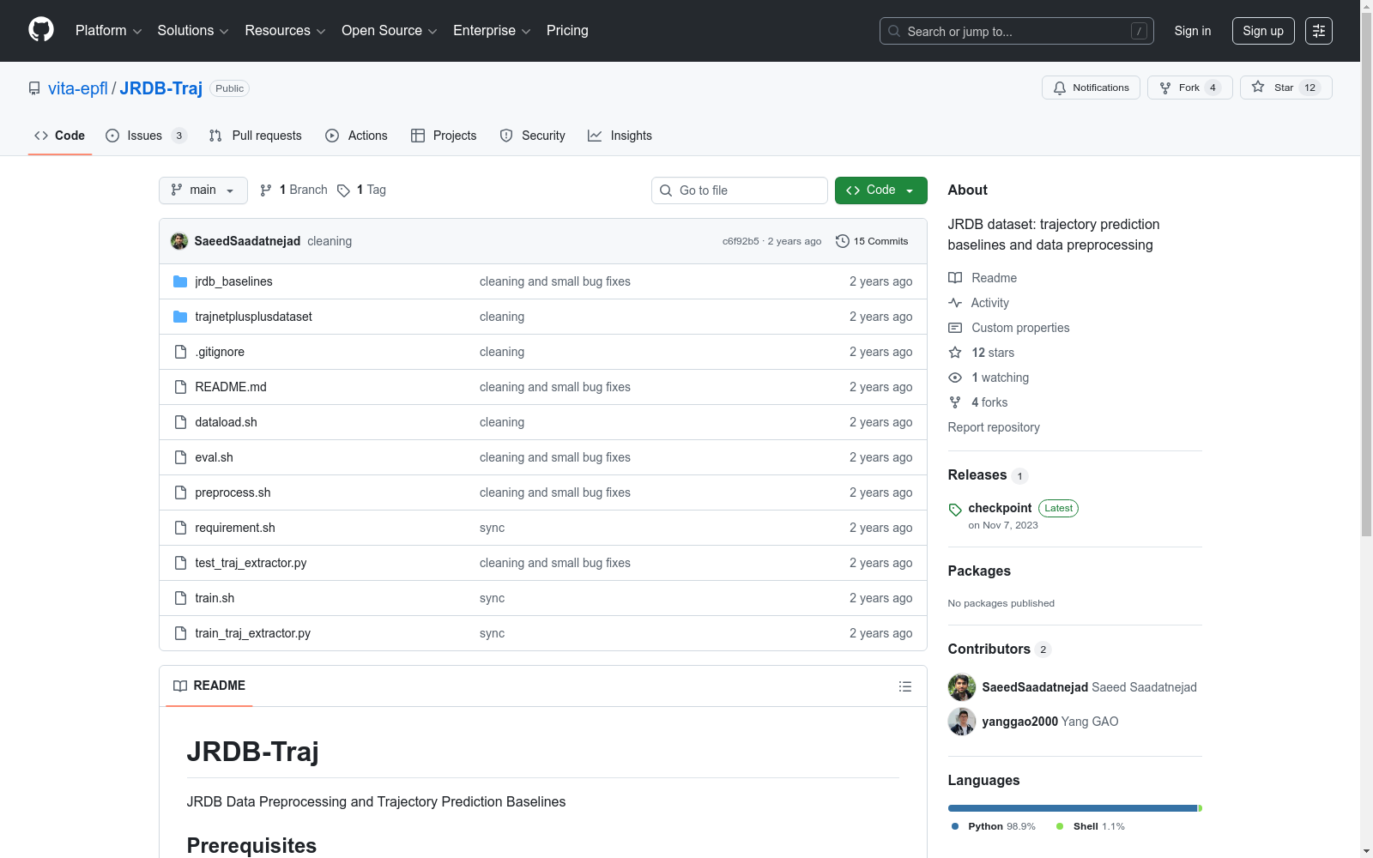The width and height of the screenshot is (1373, 858).
Task: Click the Readme book icon in About
Action: point(955,278)
